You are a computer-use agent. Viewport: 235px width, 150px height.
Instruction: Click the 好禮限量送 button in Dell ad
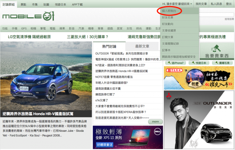pos(105,145)
